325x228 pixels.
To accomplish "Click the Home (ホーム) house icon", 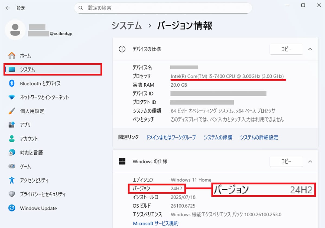I will (x=12, y=56).
